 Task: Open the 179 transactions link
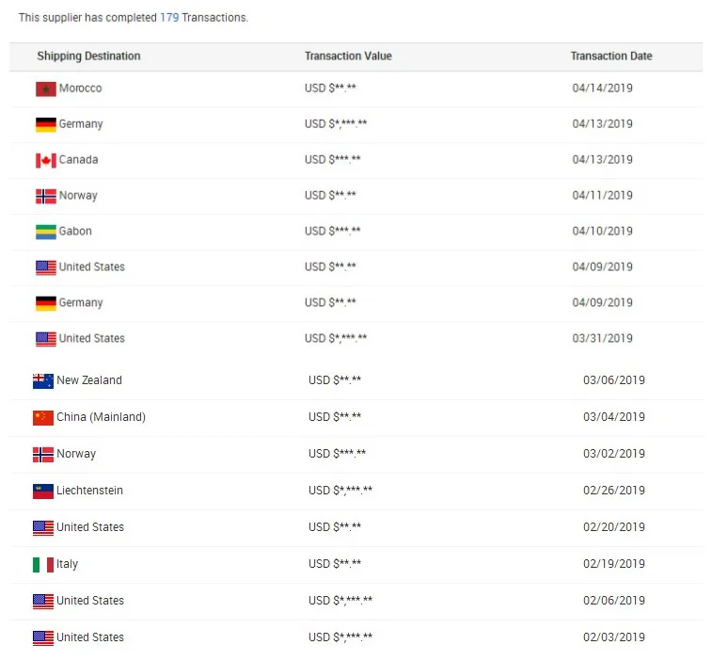[169, 18]
